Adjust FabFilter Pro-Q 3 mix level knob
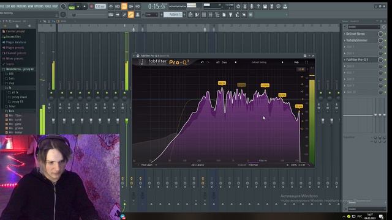 [x=380, y=60]
